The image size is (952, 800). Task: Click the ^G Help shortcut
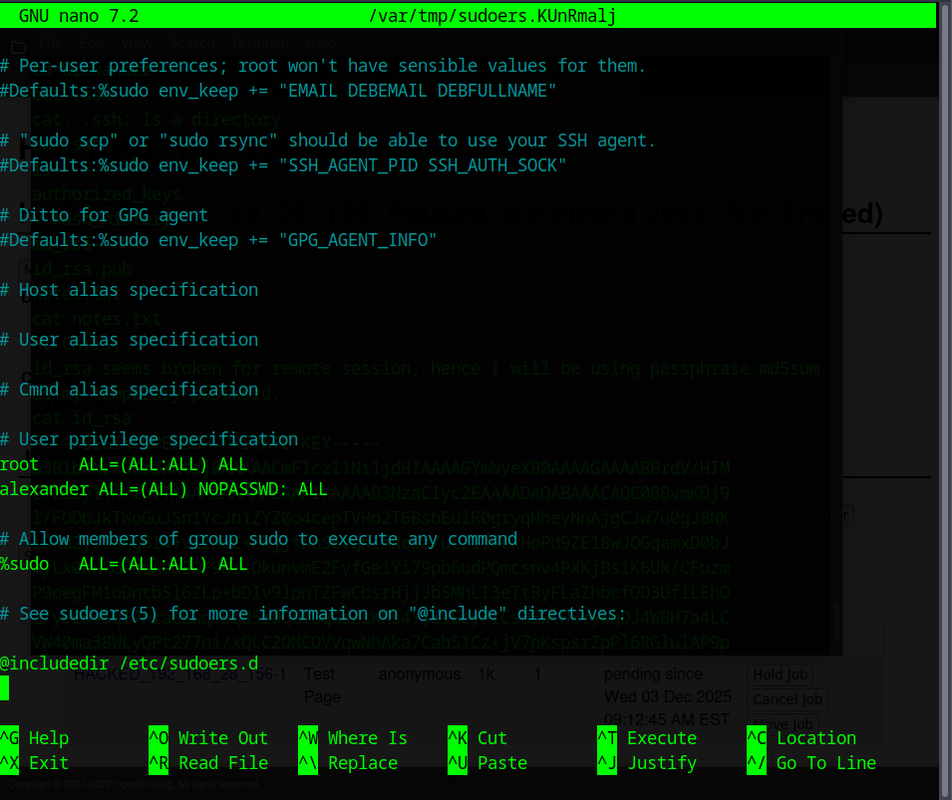click(35, 738)
